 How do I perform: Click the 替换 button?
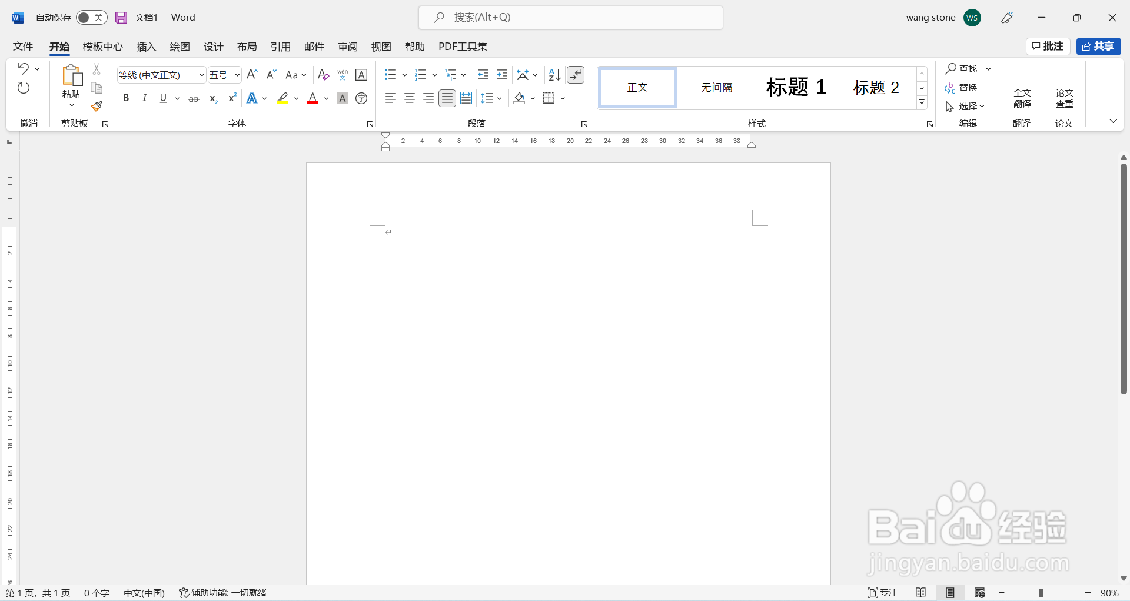point(961,88)
